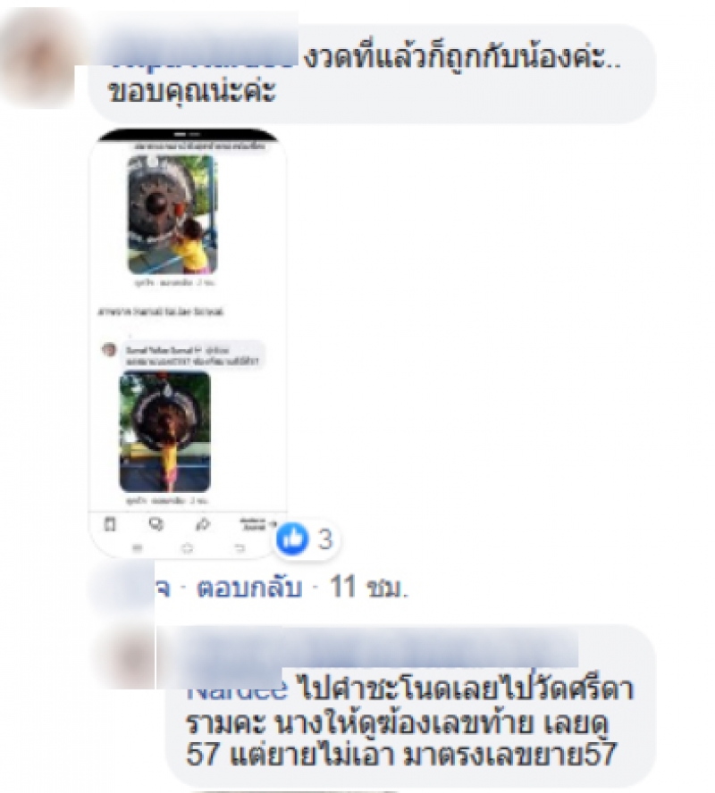
Task: Click small commenter avatar inside embedded screenshot
Action: pos(110,349)
